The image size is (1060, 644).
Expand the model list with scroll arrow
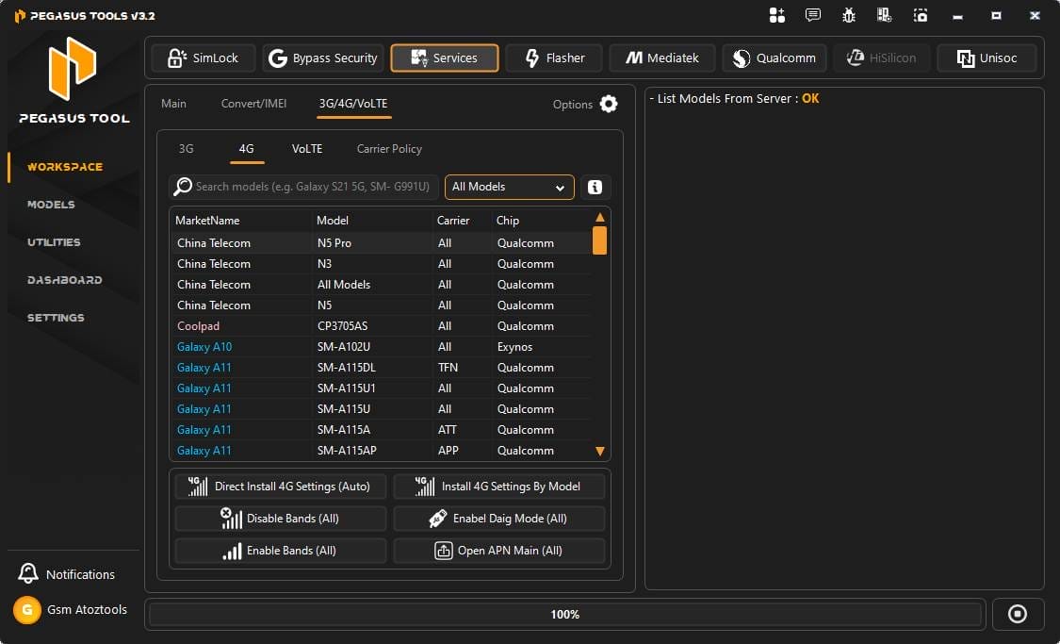(x=600, y=451)
